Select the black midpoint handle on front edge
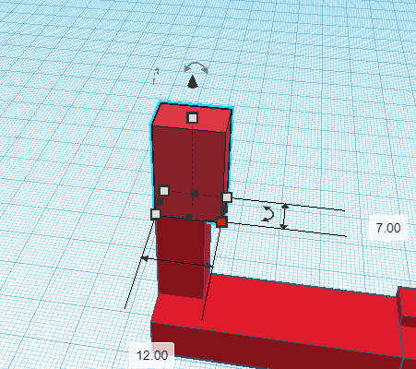 [x=189, y=218]
